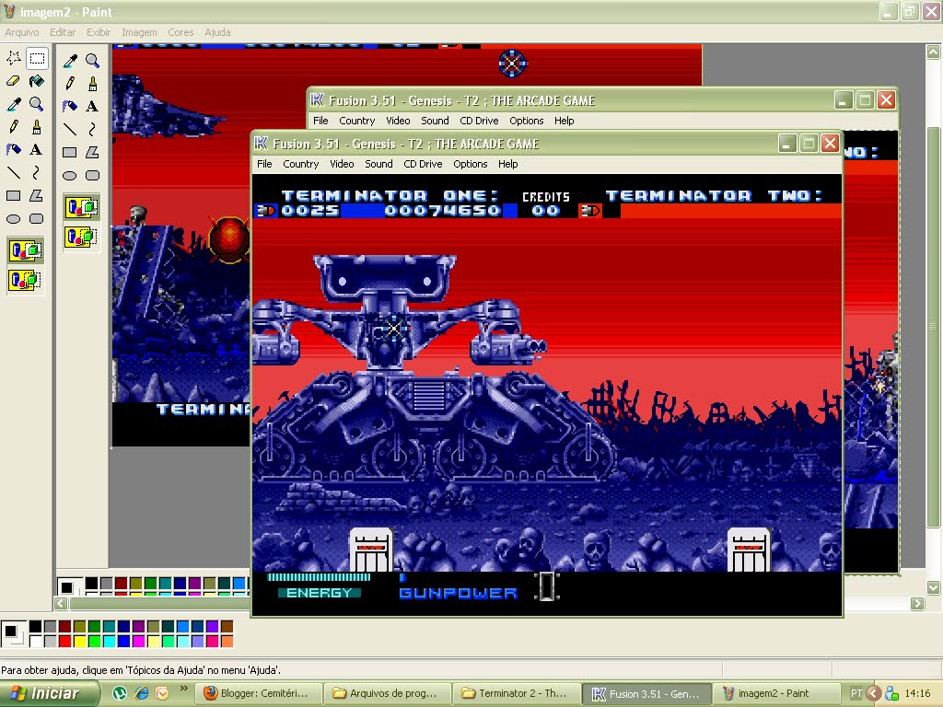943x707 pixels.
Task: Open File menu in front Fusion window
Action: (x=264, y=164)
